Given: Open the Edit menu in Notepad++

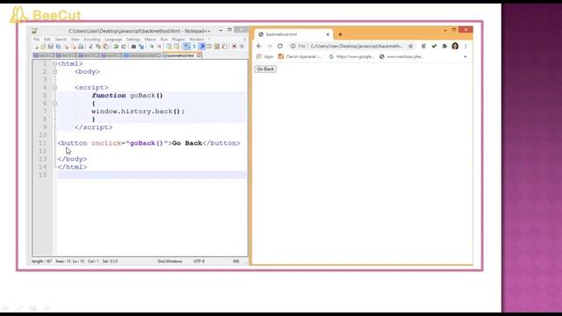Looking at the screenshot, I should (x=47, y=39).
